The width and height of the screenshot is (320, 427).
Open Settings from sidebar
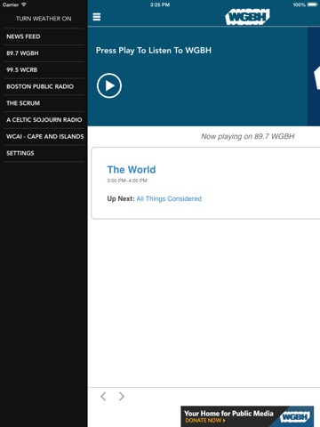coord(44,153)
